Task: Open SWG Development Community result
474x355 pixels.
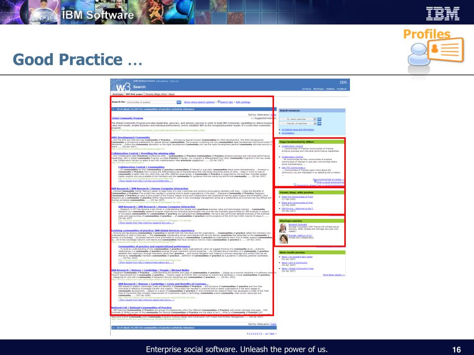Action: point(131,137)
